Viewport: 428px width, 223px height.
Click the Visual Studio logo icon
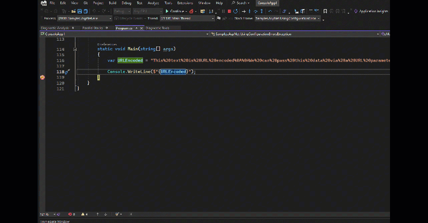(44, 3)
